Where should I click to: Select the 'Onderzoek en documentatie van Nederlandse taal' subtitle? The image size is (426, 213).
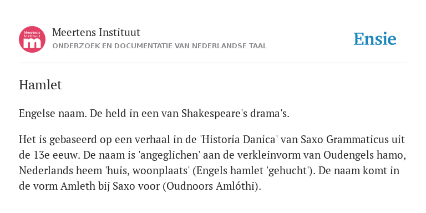click(x=160, y=46)
